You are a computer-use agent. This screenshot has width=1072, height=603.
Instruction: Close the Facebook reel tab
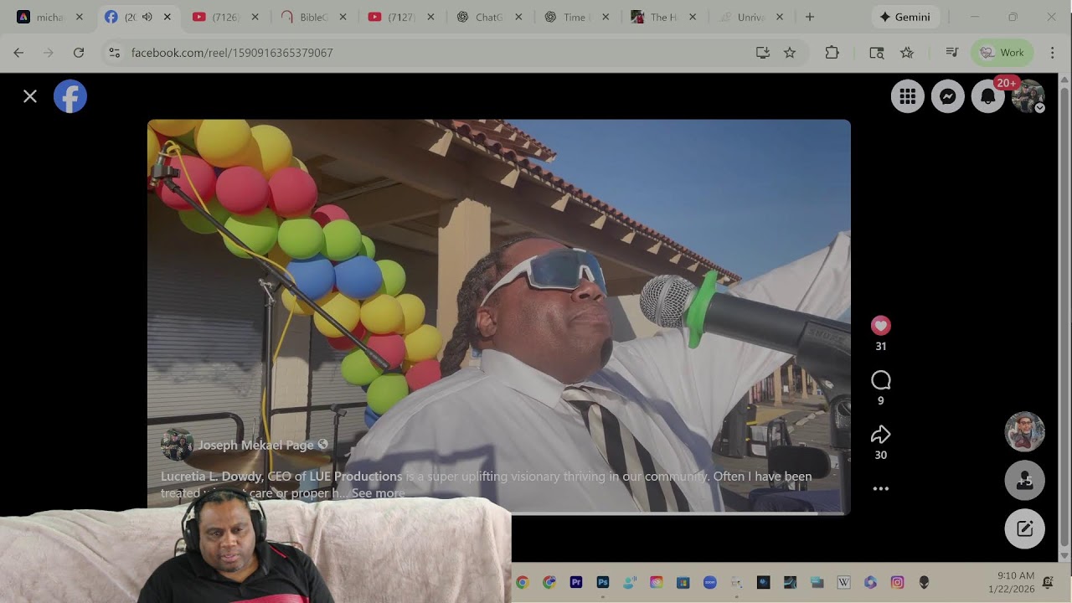pos(167,17)
